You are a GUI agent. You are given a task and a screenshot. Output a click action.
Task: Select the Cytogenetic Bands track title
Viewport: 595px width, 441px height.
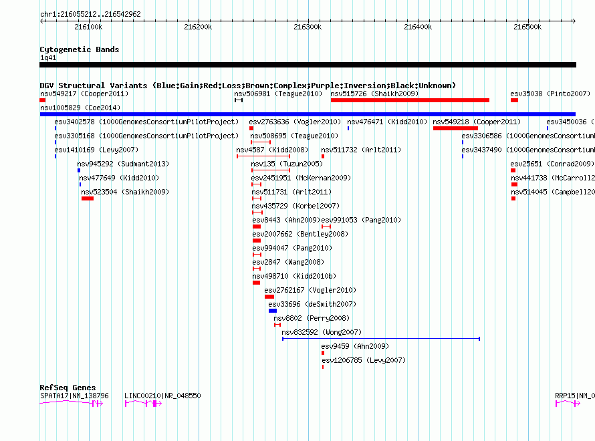point(80,49)
